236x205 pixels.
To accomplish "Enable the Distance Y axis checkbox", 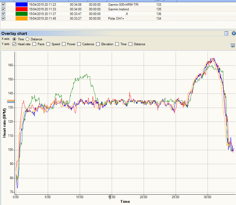I will pyautogui.click(x=131, y=44).
